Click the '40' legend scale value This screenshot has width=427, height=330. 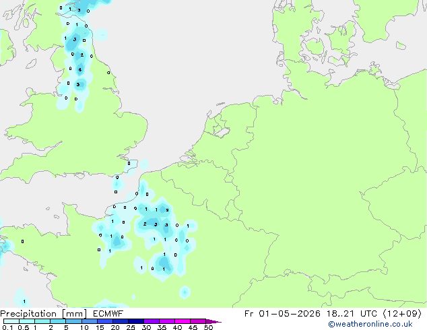177,327
